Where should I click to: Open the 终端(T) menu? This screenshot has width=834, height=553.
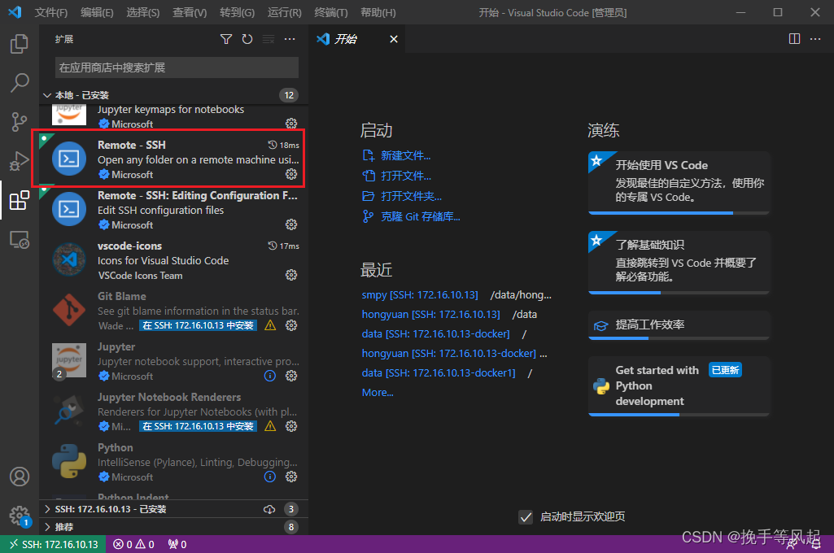click(331, 12)
